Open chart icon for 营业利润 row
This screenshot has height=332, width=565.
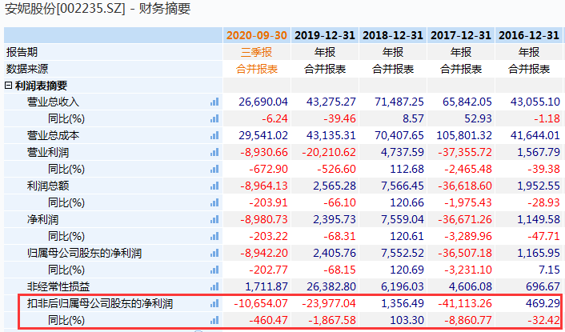pyautogui.click(x=214, y=153)
